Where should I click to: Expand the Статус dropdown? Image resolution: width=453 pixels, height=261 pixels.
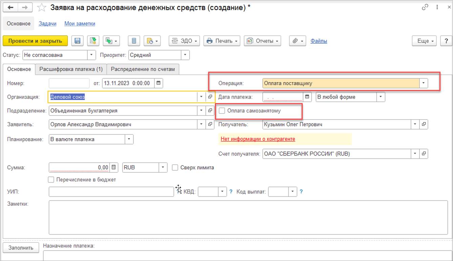click(x=92, y=55)
